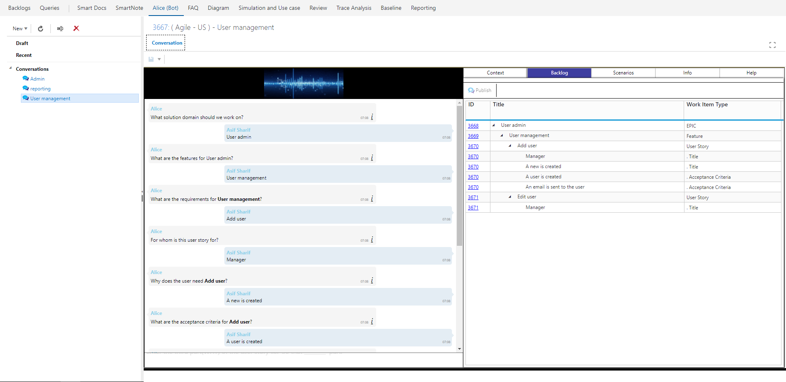Image resolution: width=786 pixels, height=382 pixels.
Task: Select the Recent list item
Action: coord(24,55)
